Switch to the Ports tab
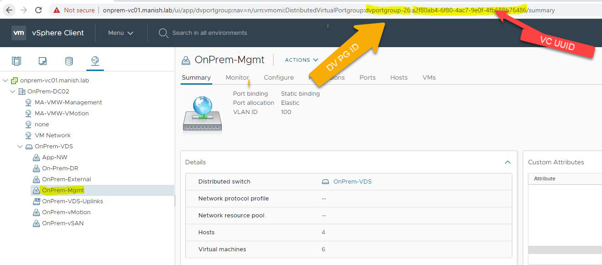This screenshot has height=265, width=602. (367, 77)
